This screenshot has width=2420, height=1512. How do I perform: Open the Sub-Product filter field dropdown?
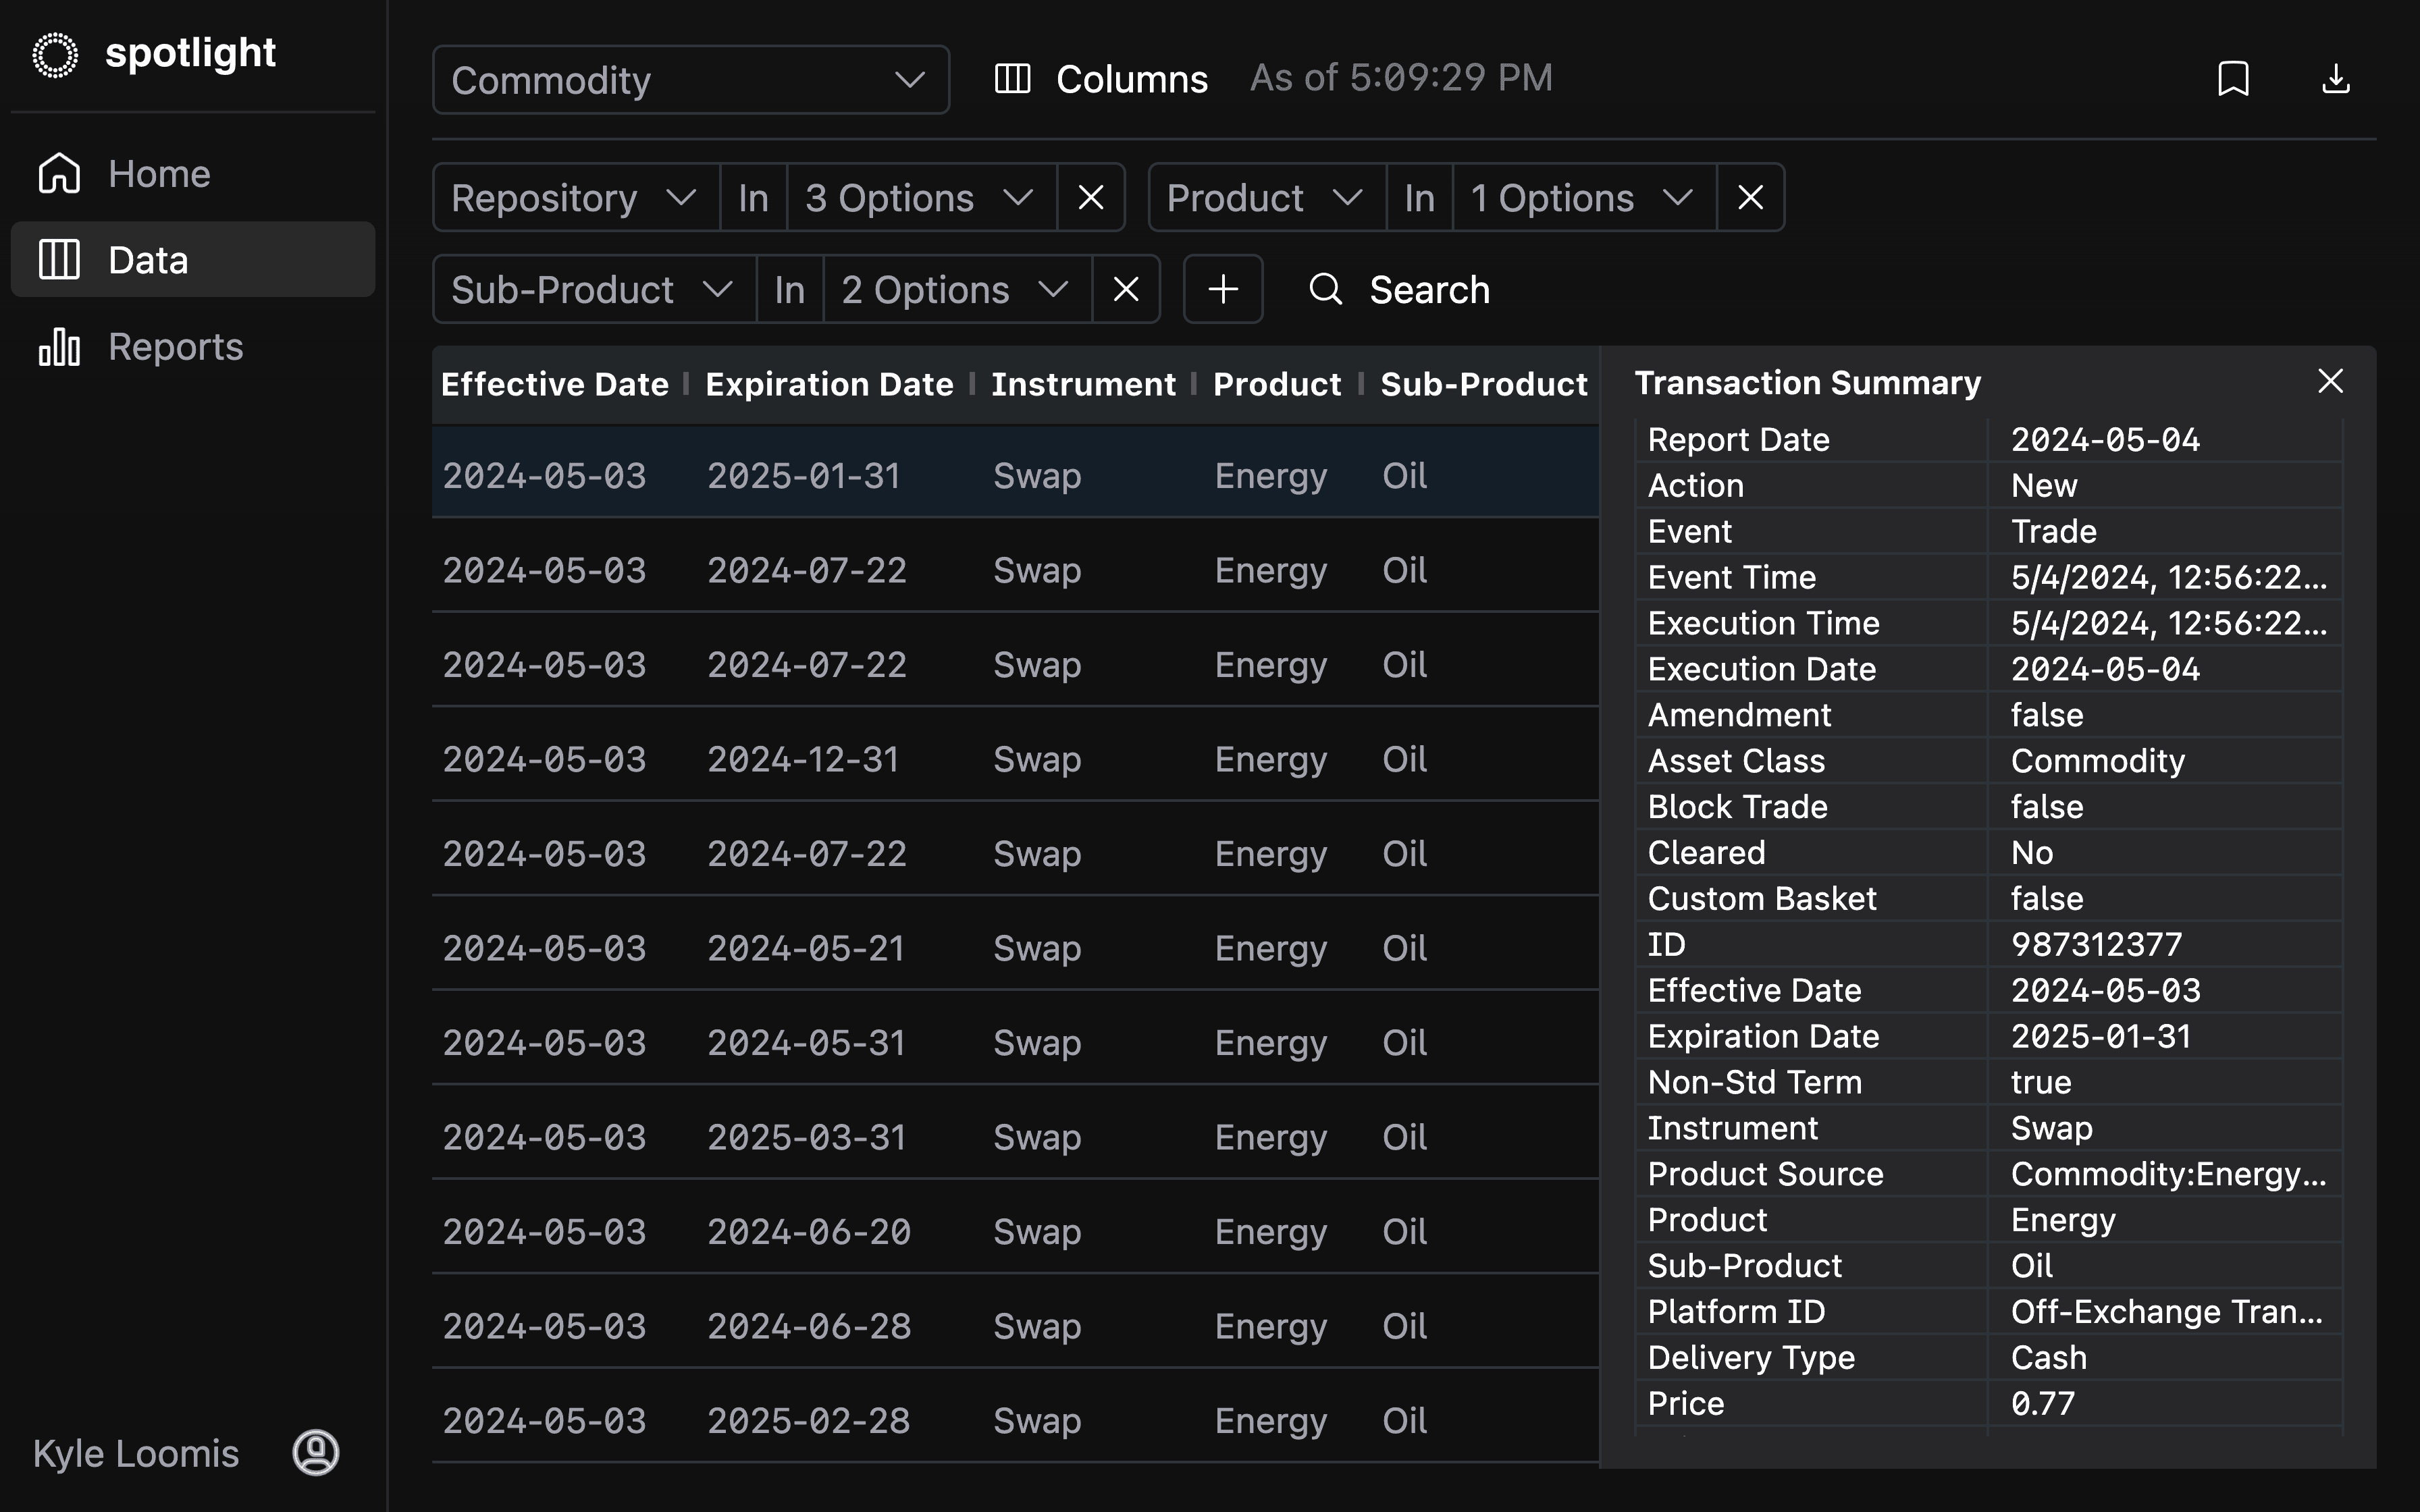[594, 290]
